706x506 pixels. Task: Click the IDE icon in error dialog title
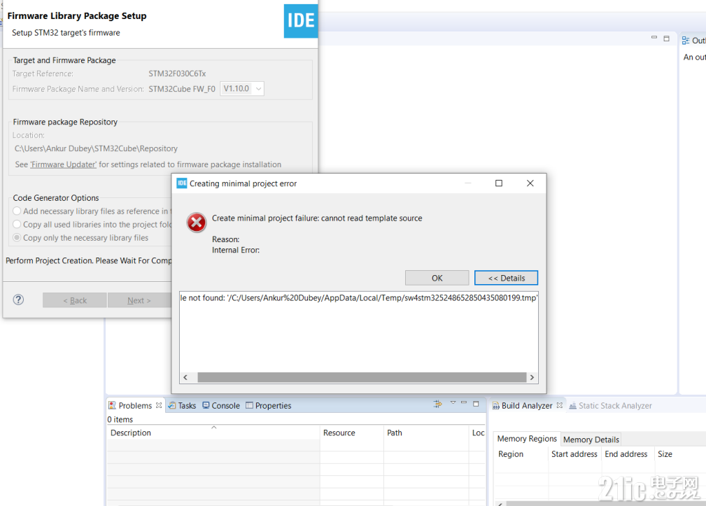point(181,183)
